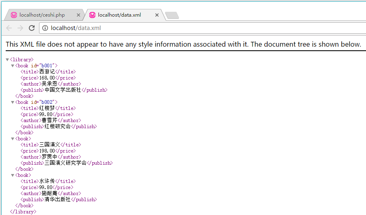Collapse the library root node

tap(7, 60)
